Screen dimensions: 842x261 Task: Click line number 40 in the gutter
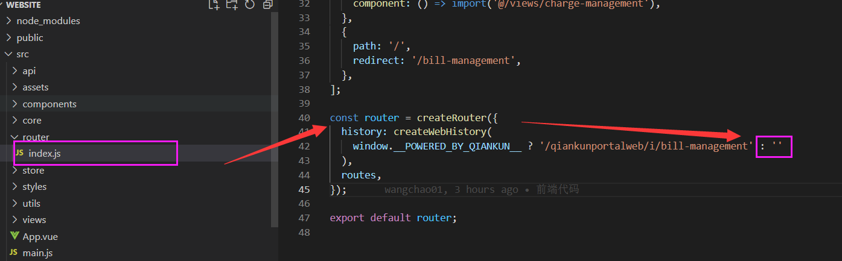[304, 118]
